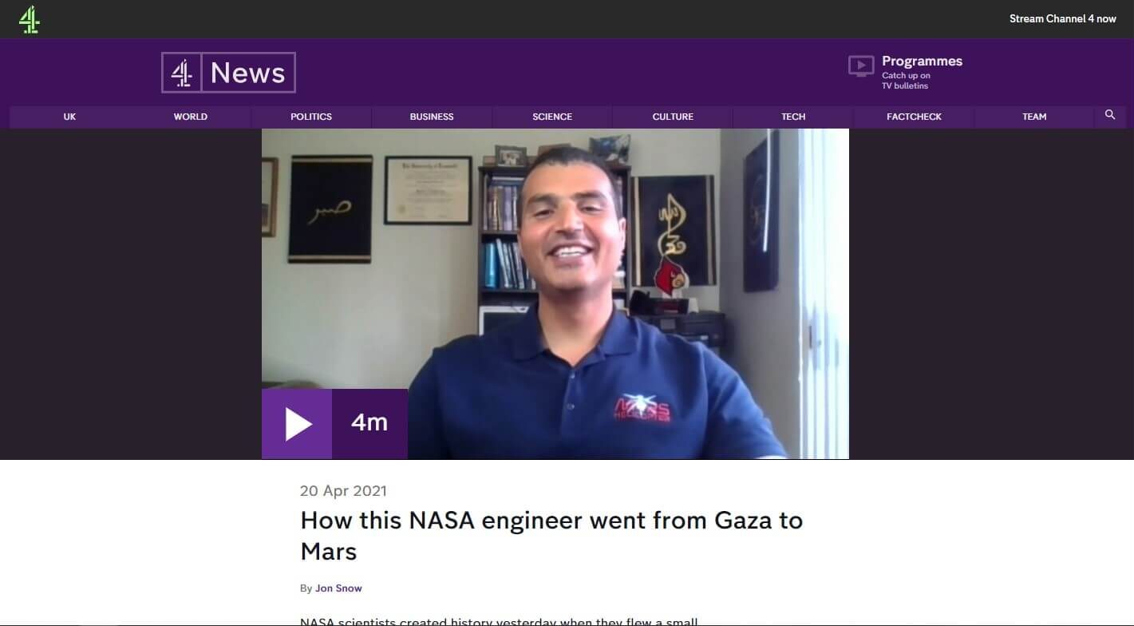Visit the Team page
Viewport: 1134px width, 626px height.
click(x=1034, y=117)
